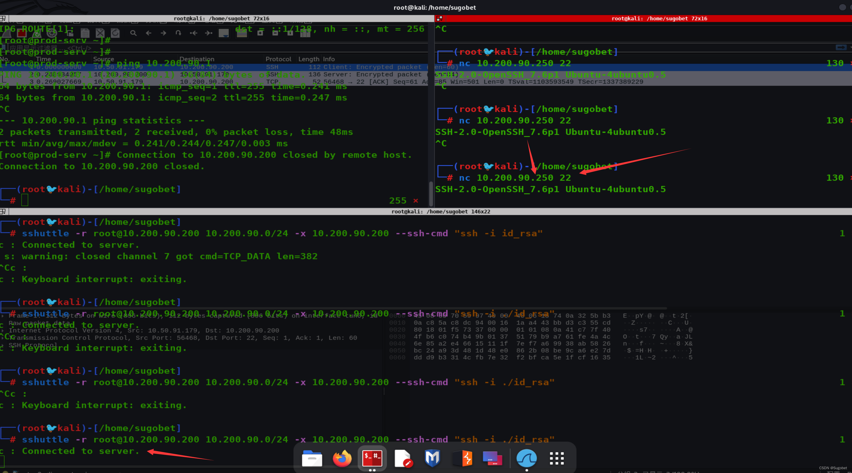Sort Wireshark packets by Destination column
Screen dimensions: 852x473
197,59
